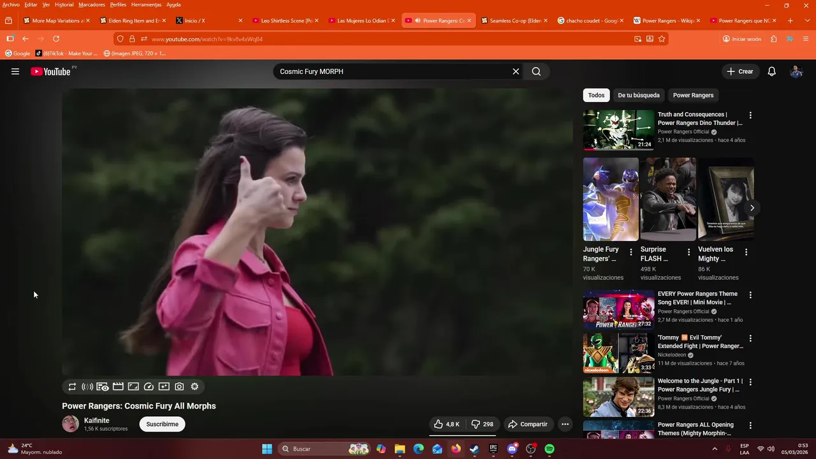List all tabs dropdown arrow

point(806,20)
